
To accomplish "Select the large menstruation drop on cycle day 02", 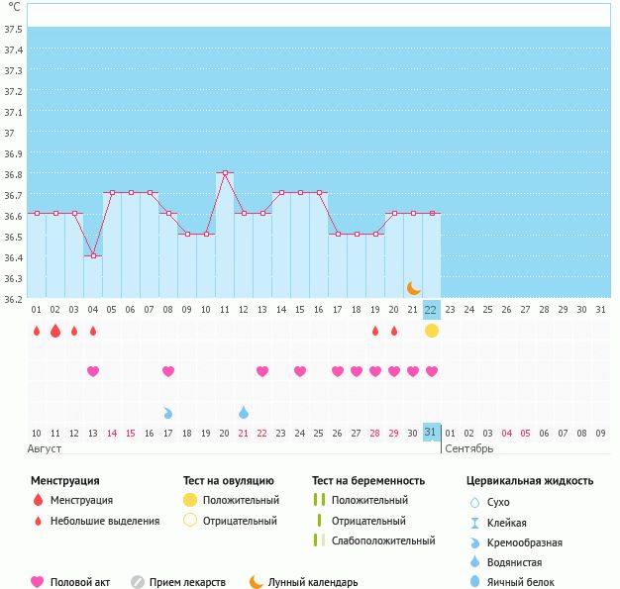I will coord(55,331).
